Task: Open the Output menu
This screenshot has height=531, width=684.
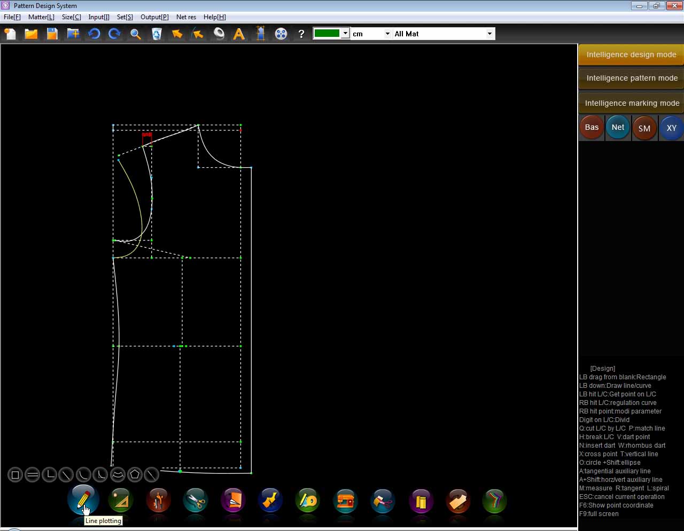Action: 154,17
